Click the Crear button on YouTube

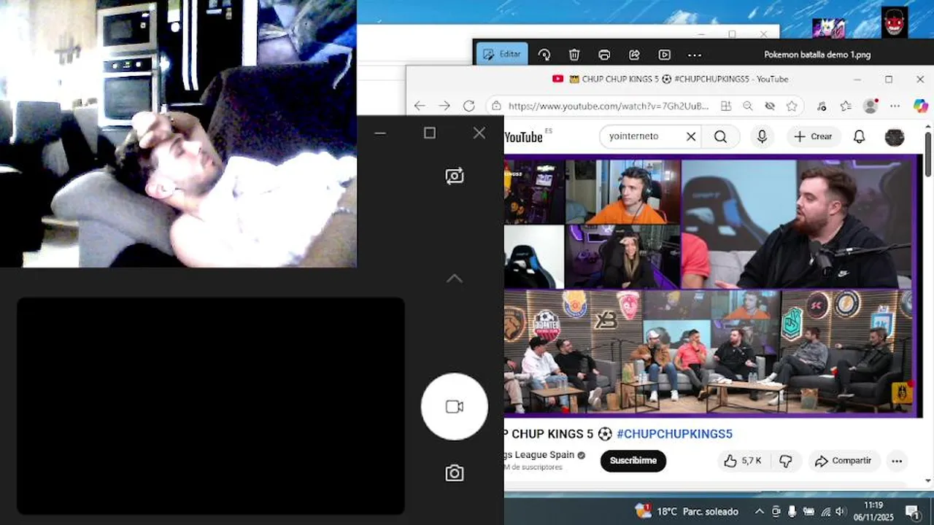click(813, 136)
